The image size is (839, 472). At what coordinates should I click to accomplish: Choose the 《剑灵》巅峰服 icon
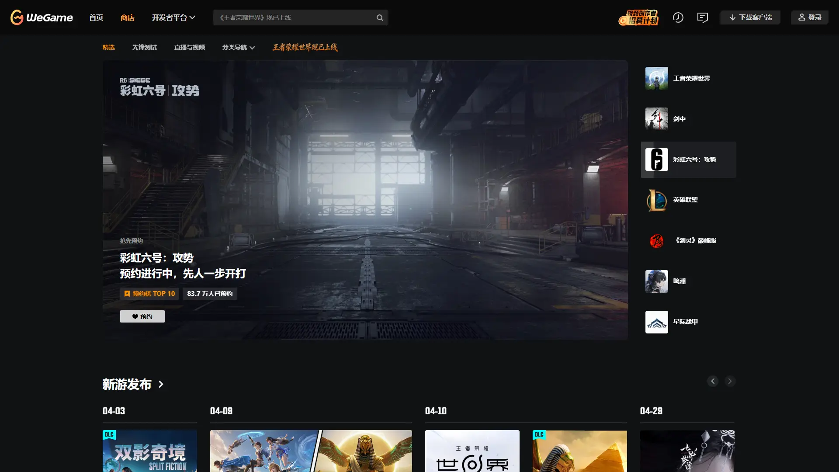point(656,241)
